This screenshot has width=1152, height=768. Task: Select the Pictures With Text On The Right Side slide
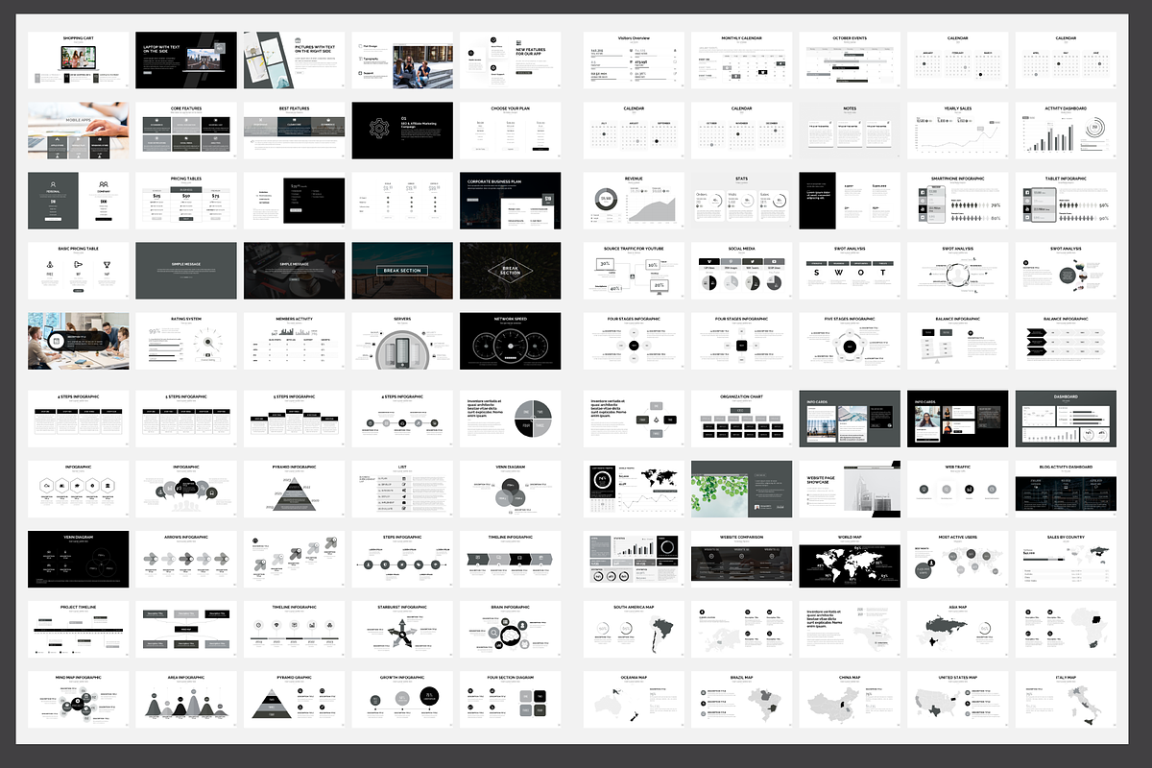pos(295,60)
